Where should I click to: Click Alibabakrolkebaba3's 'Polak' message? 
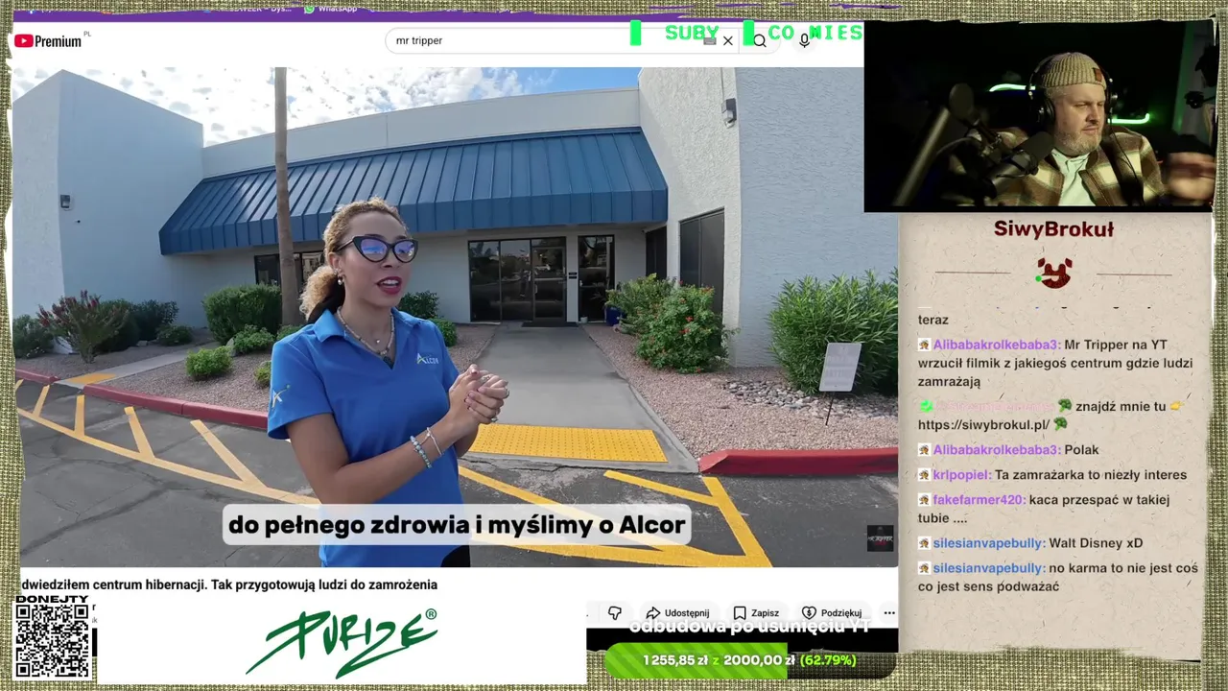(x=1008, y=449)
